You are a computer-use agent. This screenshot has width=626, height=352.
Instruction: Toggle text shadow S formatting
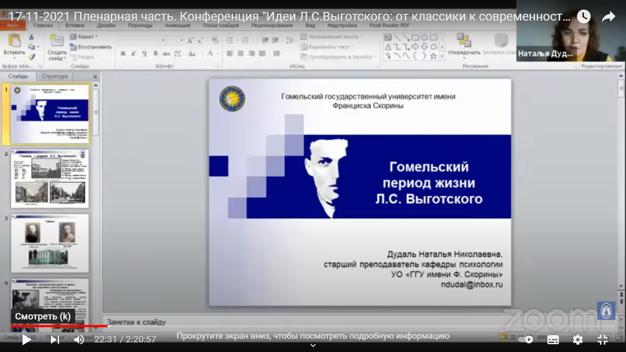click(155, 54)
